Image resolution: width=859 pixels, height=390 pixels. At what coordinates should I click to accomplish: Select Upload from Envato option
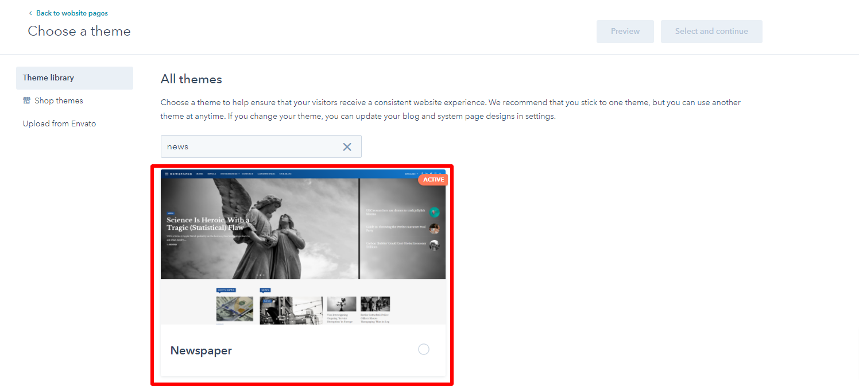(x=59, y=123)
